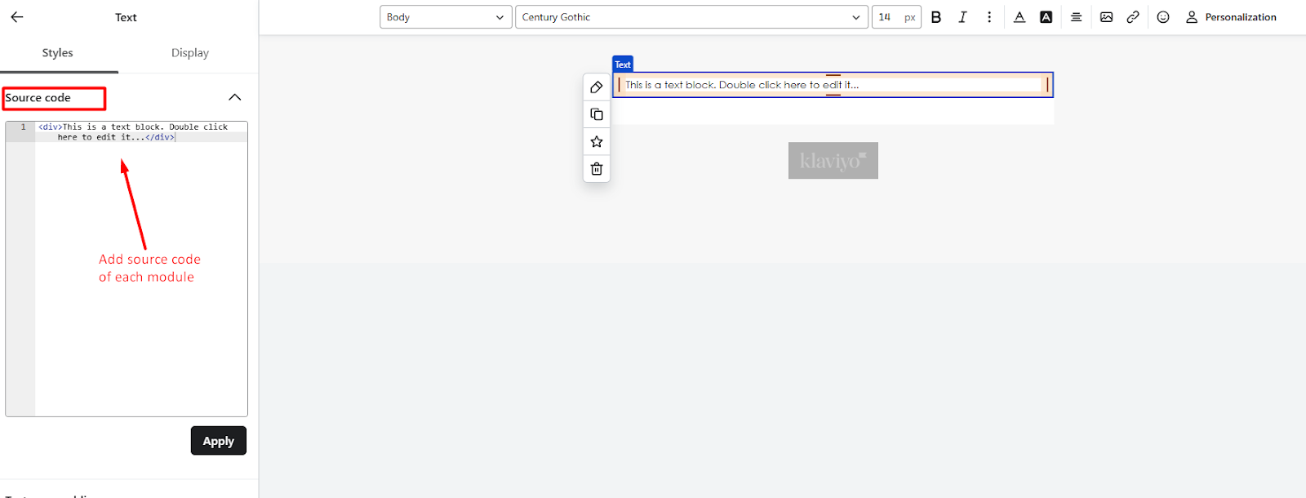Insert a link using the toolbar
Screen dimensions: 1306x498
(1133, 17)
